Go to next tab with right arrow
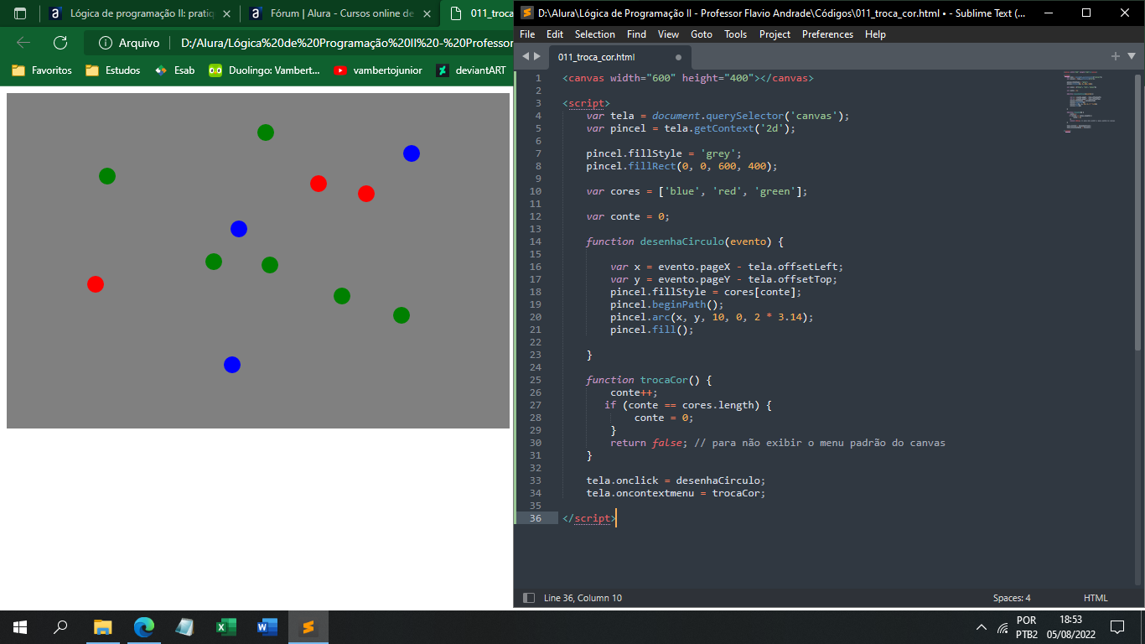The width and height of the screenshot is (1145, 644). (537, 56)
